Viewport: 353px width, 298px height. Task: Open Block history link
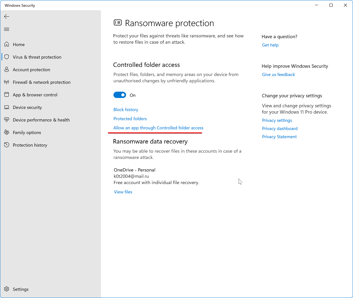pyautogui.click(x=126, y=110)
